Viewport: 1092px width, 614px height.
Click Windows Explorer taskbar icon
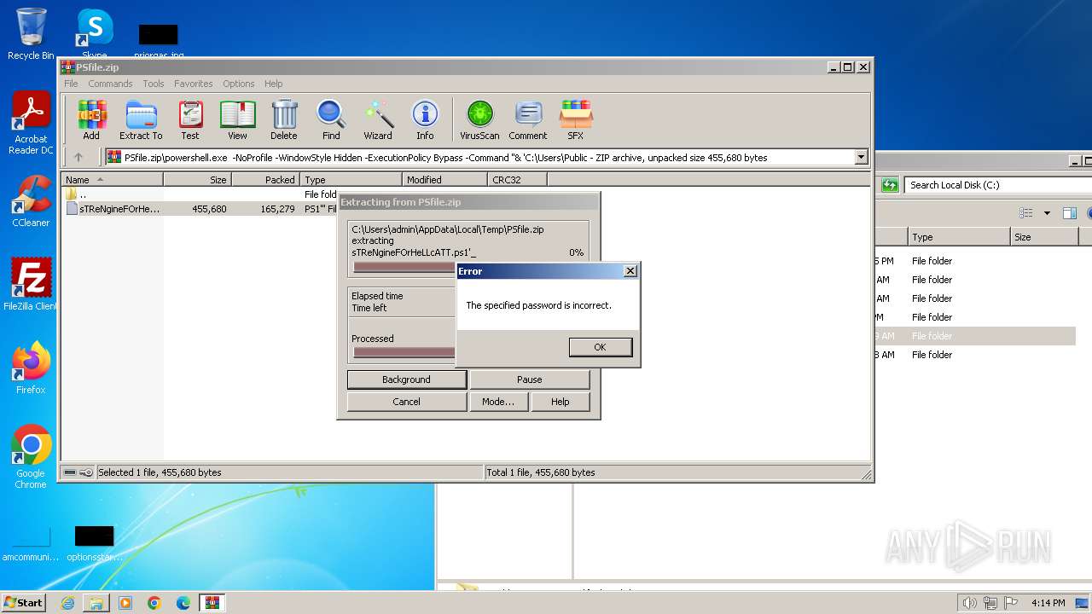click(96, 603)
